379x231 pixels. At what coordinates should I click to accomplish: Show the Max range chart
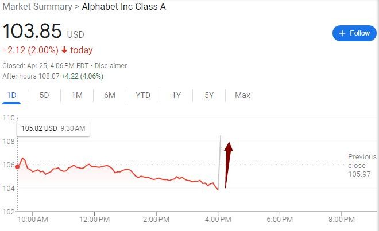242,95
